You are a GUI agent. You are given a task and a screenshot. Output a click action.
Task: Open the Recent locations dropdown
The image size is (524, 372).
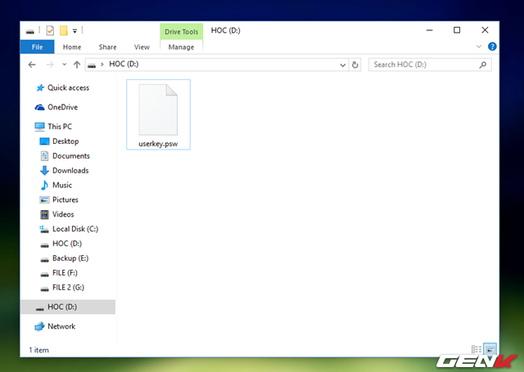coord(64,65)
